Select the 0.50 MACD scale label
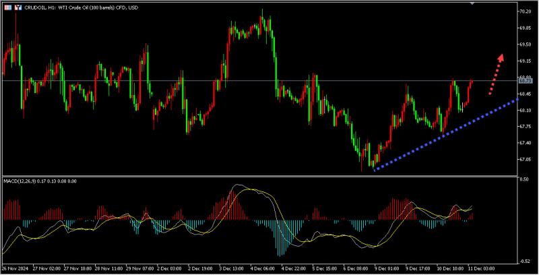The width and height of the screenshot is (539, 275). (524, 179)
